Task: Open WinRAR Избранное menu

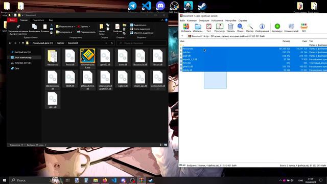Action: click(217, 20)
